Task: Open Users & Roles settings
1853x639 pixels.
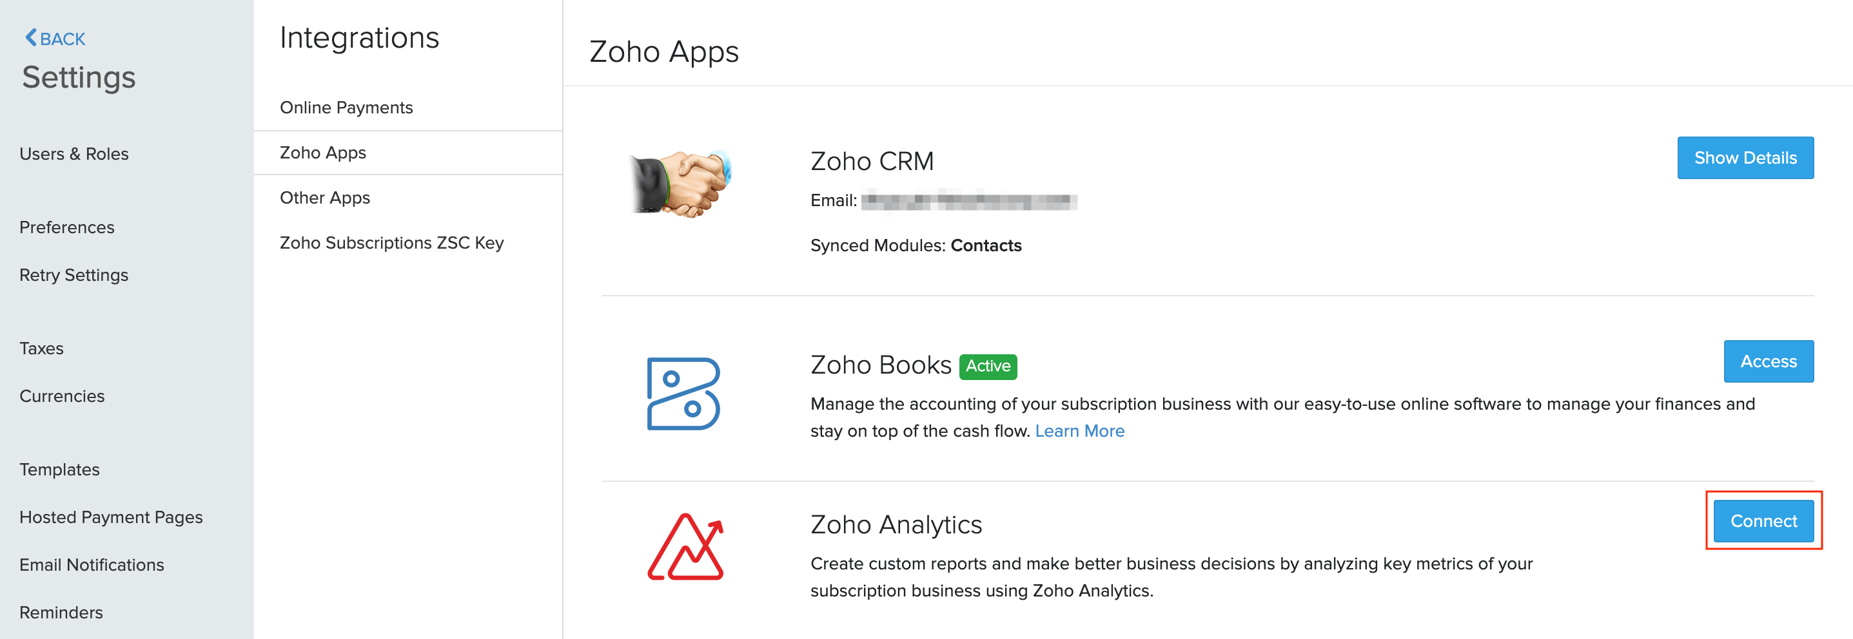Action: pyautogui.click(x=74, y=154)
